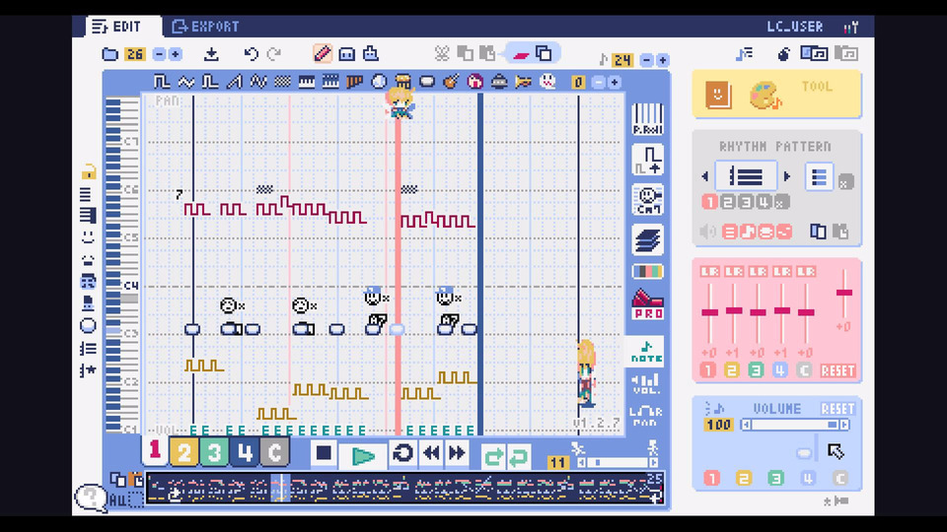Decrease the song number with minus

pyautogui.click(x=159, y=54)
